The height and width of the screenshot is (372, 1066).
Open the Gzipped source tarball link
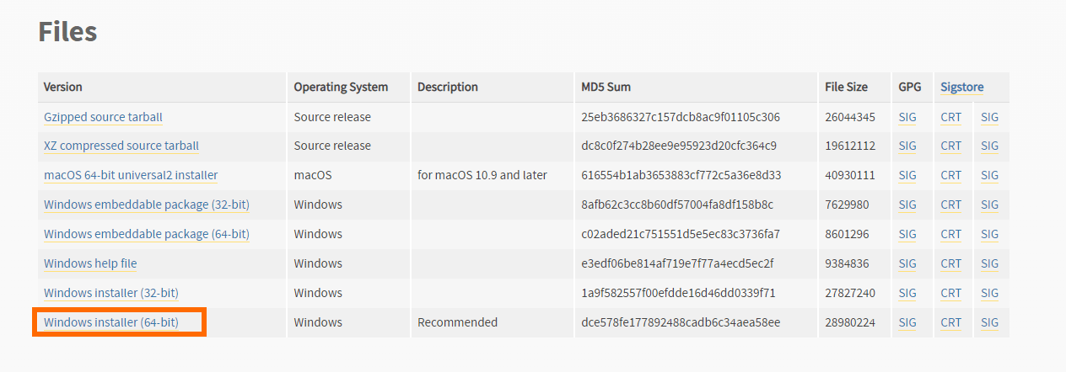pos(103,117)
